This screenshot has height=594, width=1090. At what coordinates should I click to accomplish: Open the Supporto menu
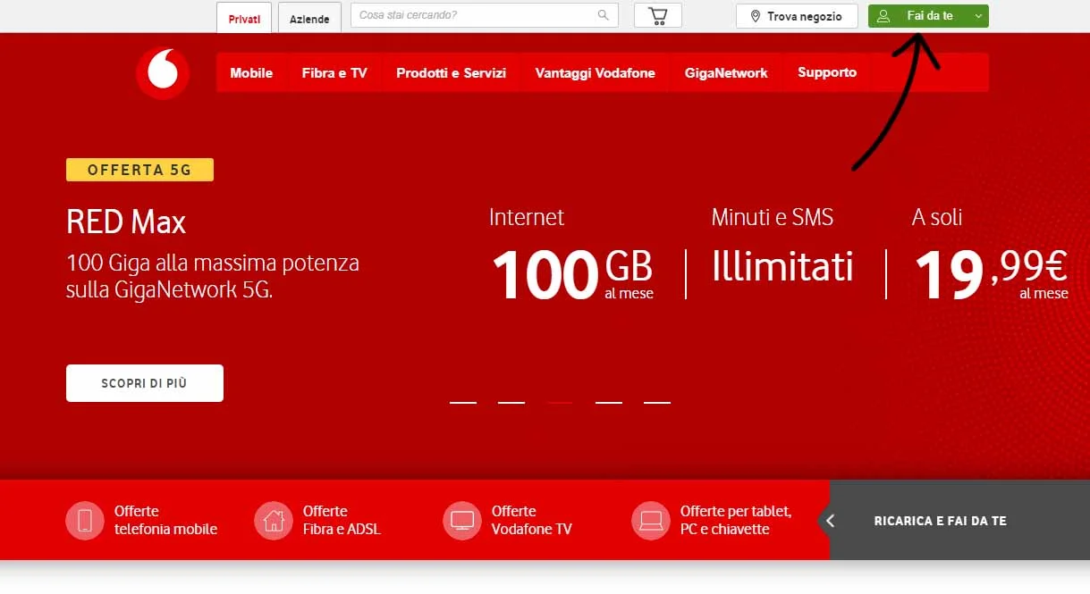[827, 72]
